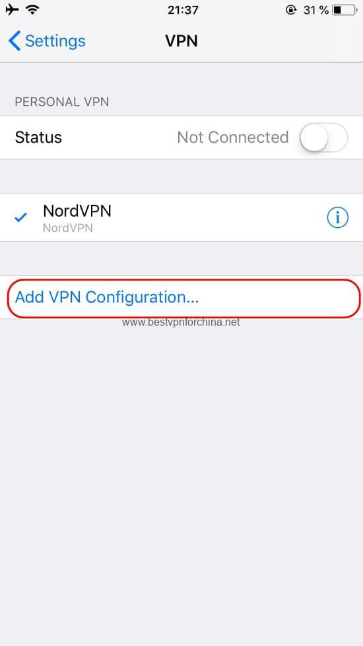
Task: Tap the VPN page title
Action: point(181,41)
